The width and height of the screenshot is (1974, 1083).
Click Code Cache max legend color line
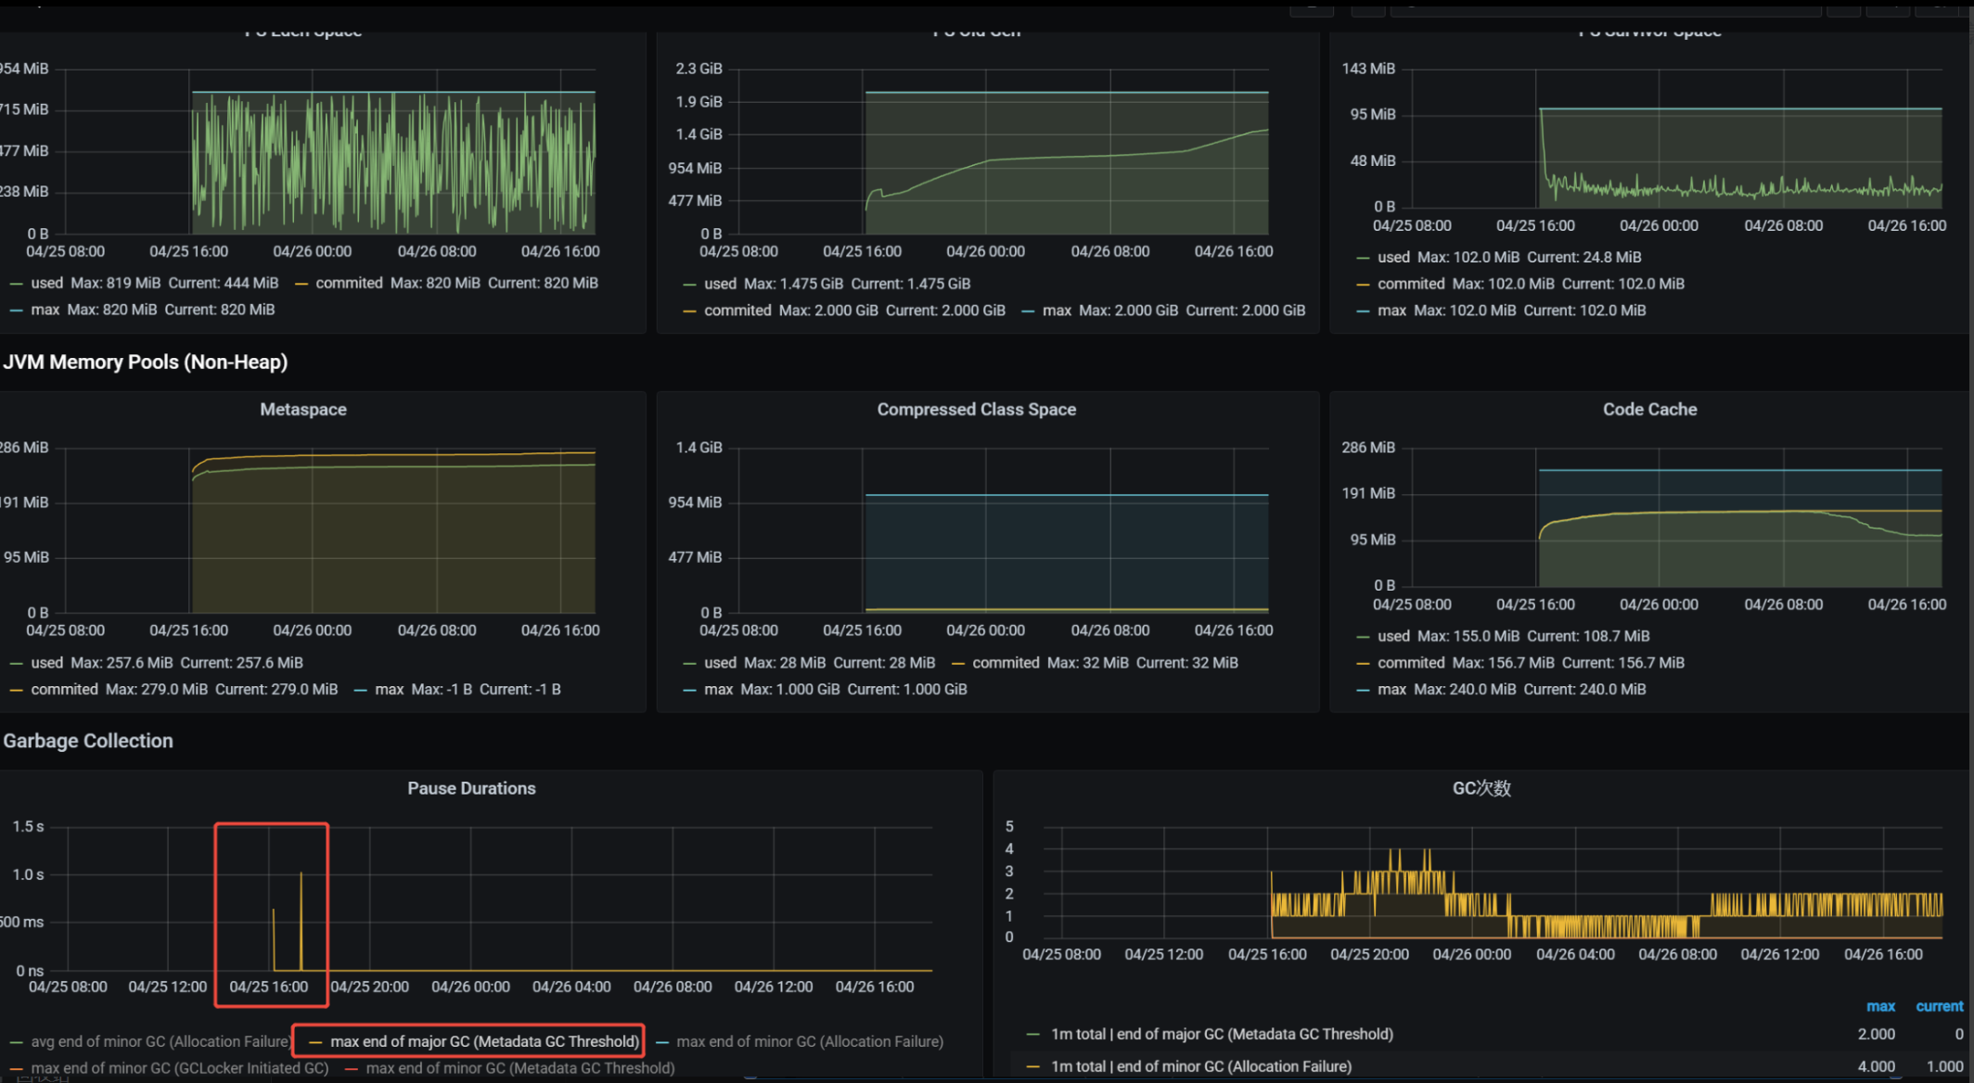point(1362,690)
